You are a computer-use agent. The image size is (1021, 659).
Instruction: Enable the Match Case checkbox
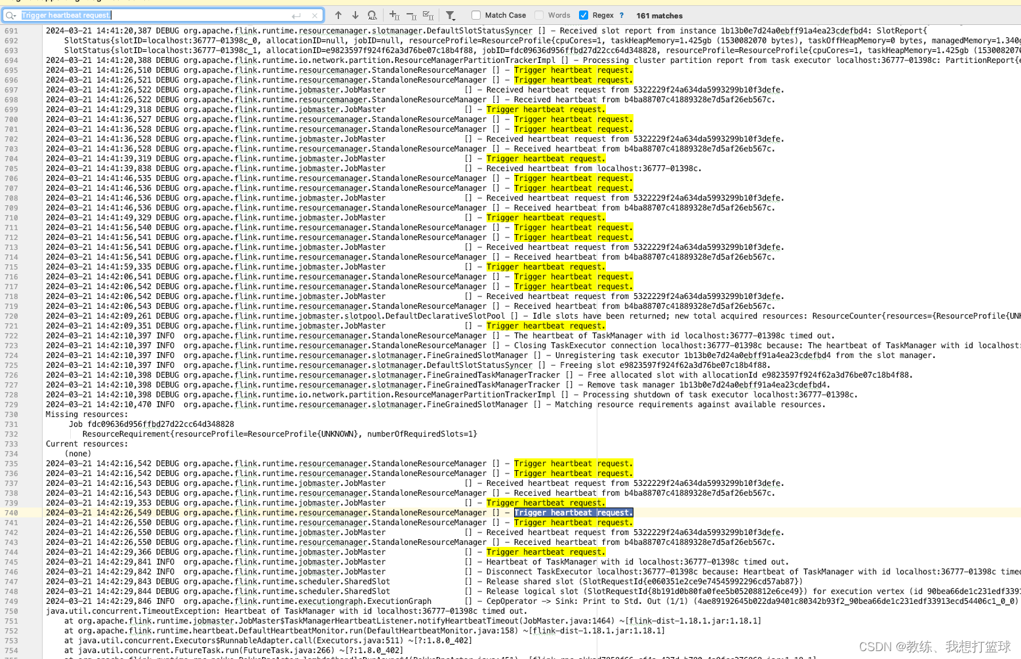[x=476, y=15]
